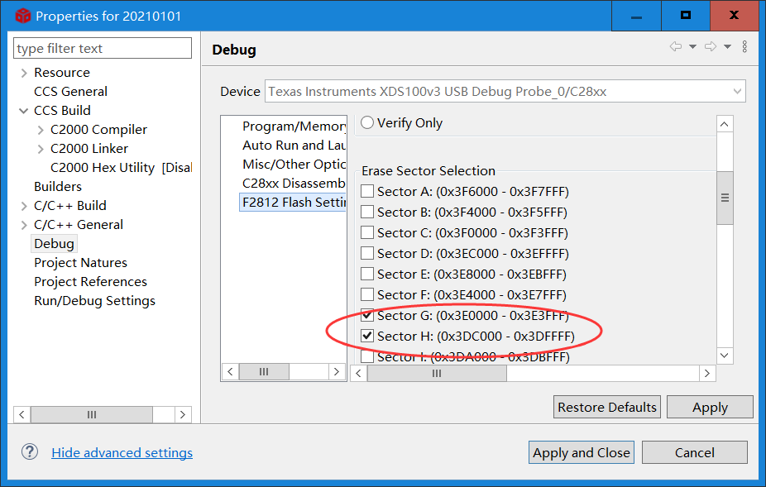Toggle the Sector H checkbox

[367, 337]
